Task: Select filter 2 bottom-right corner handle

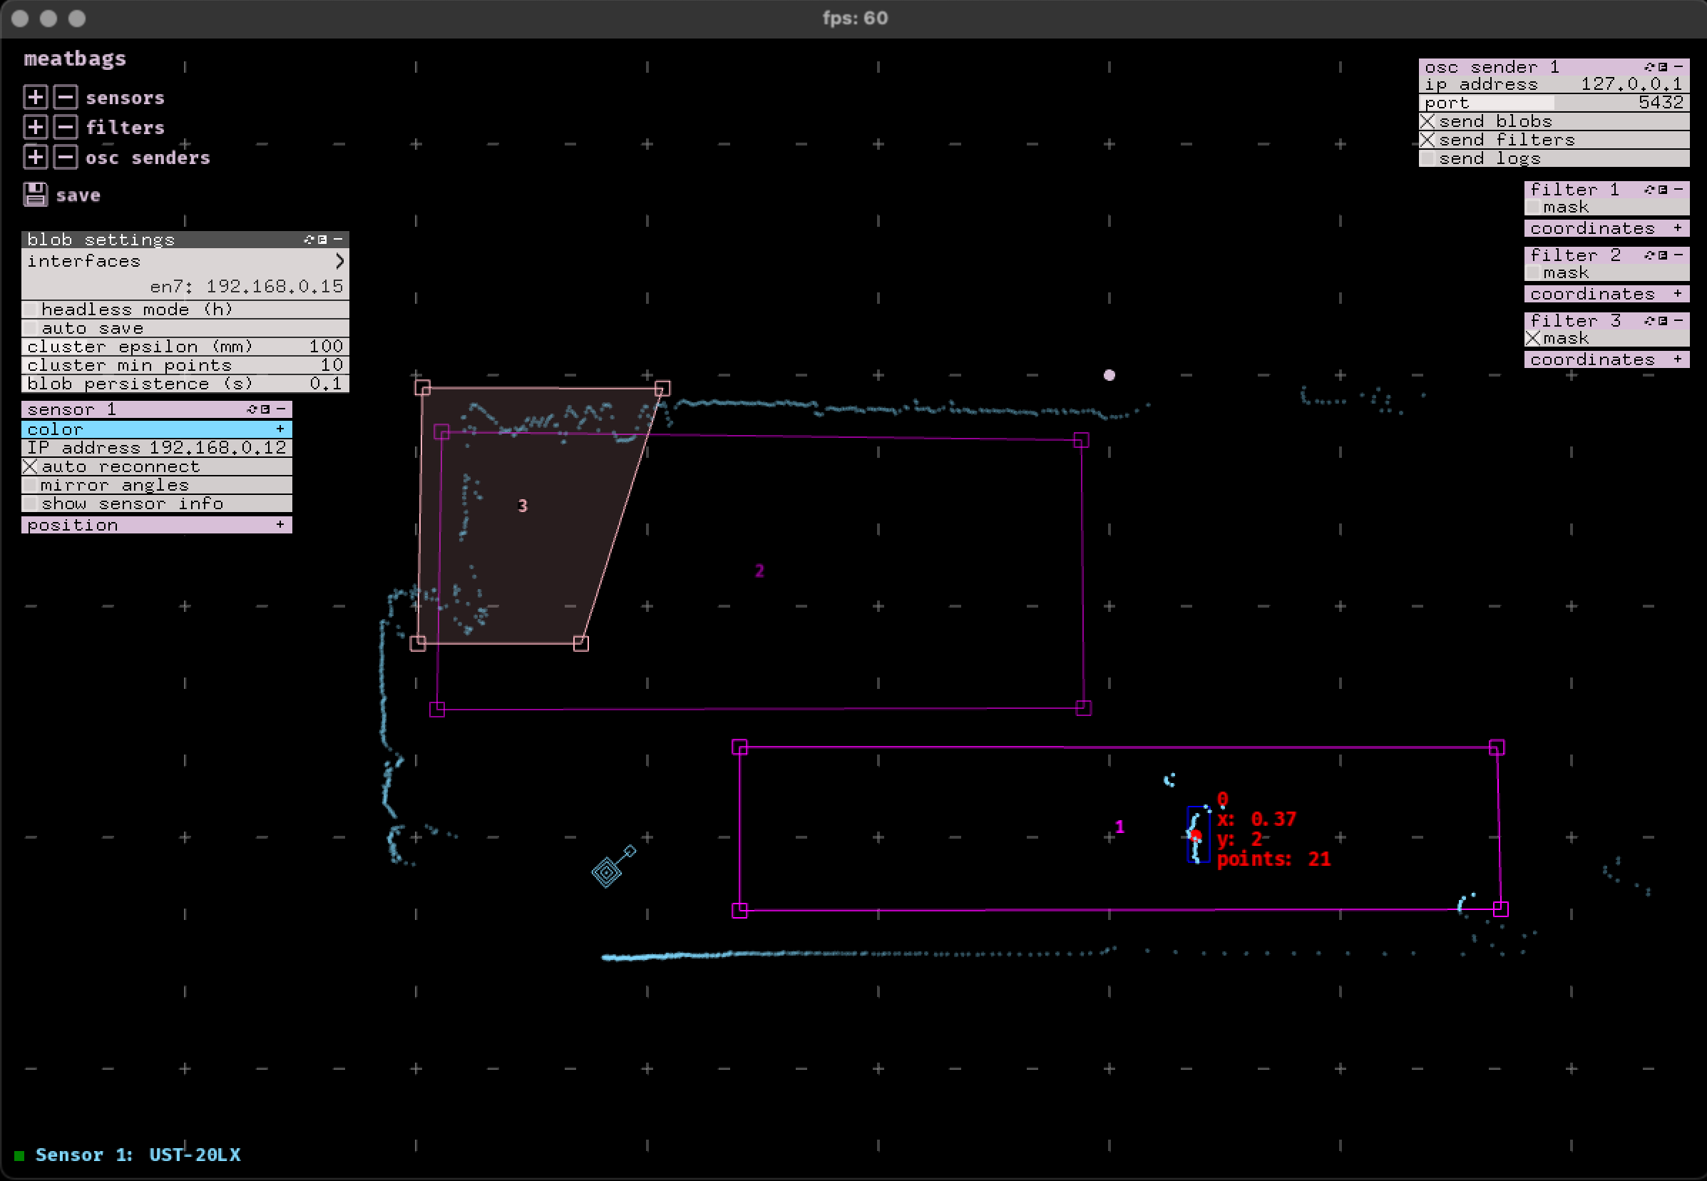Action: pyautogui.click(x=1083, y=708)
